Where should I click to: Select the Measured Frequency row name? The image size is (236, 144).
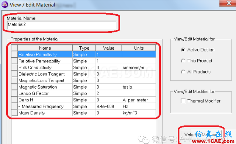45,106
